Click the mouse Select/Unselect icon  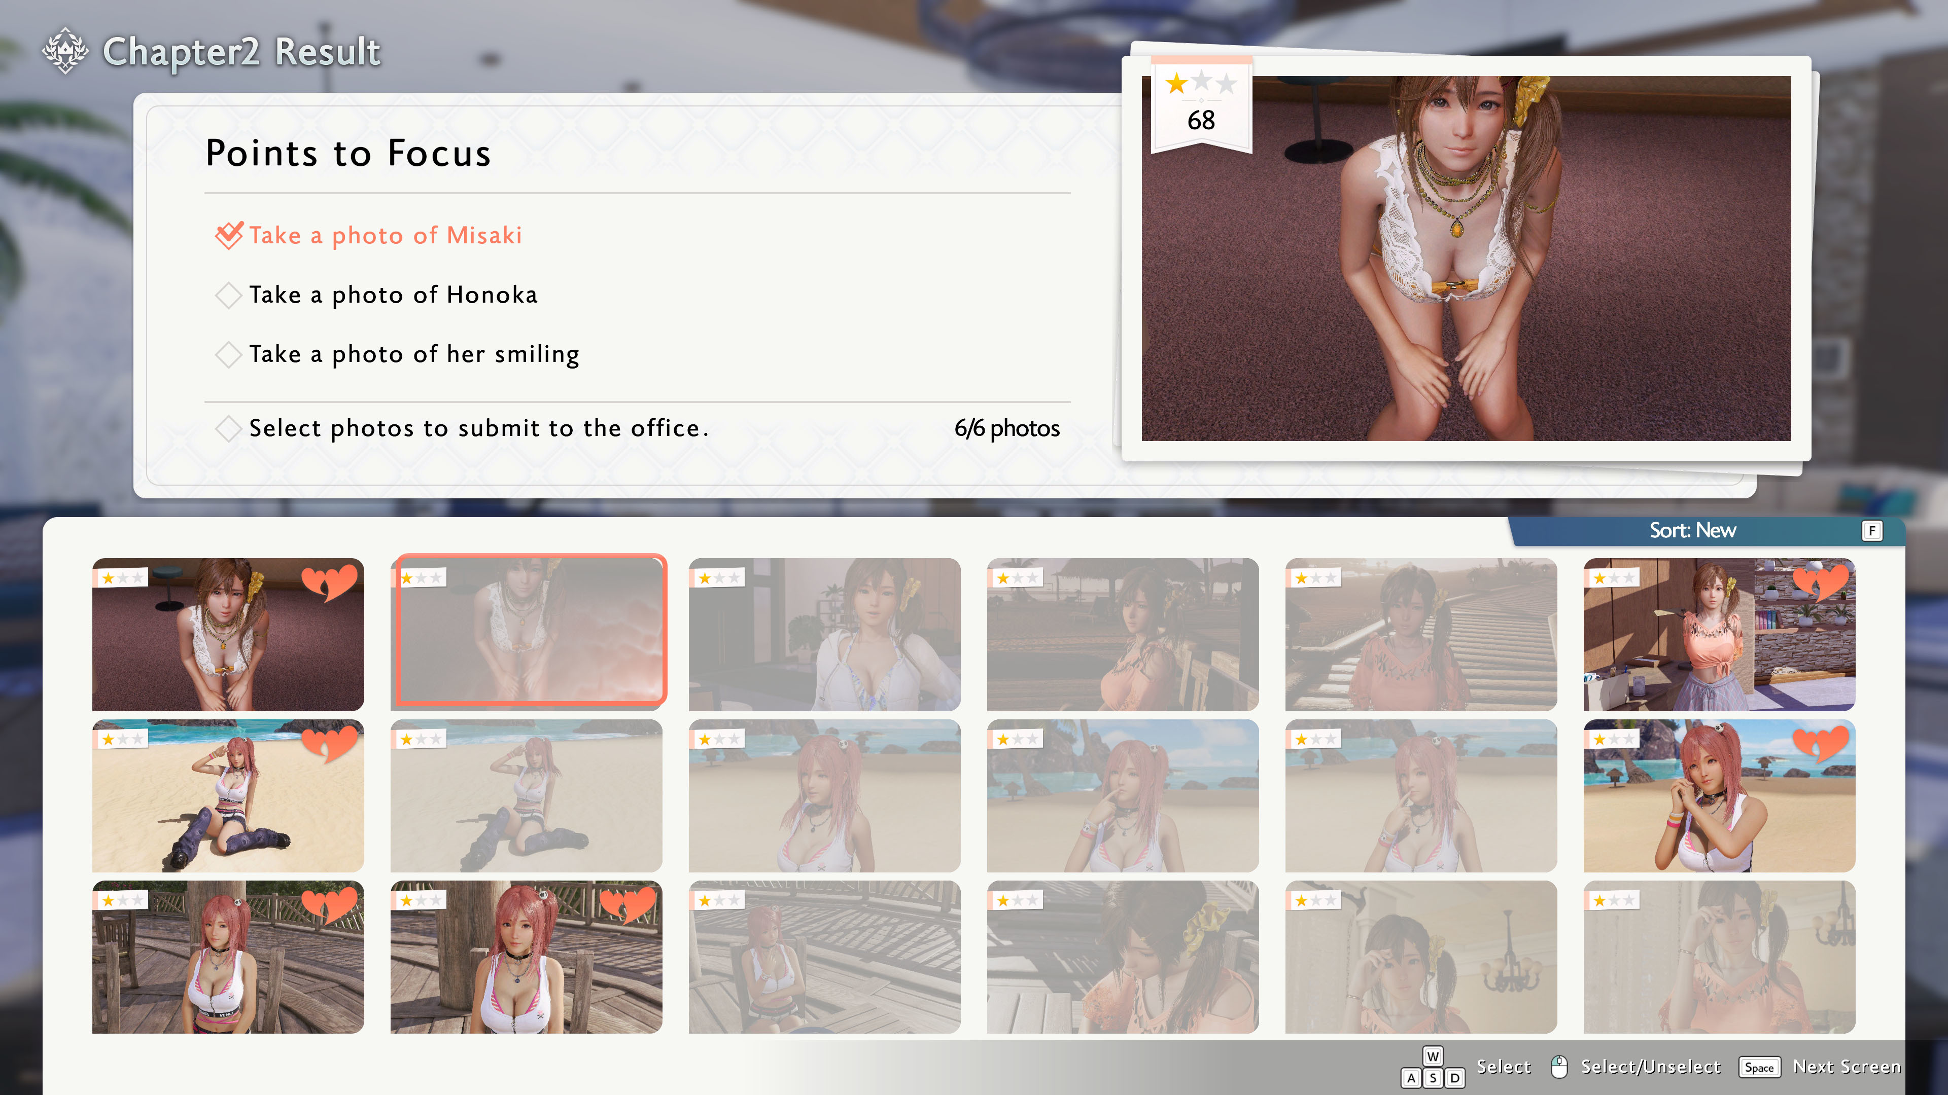1558,1066
